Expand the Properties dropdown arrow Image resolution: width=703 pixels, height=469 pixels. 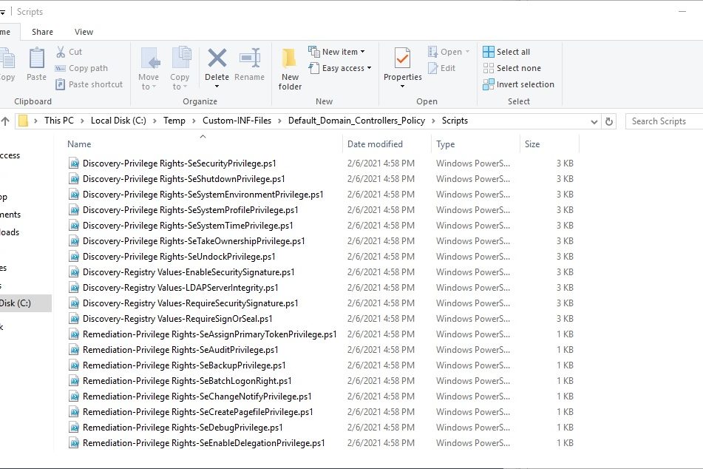coord(402,86)
